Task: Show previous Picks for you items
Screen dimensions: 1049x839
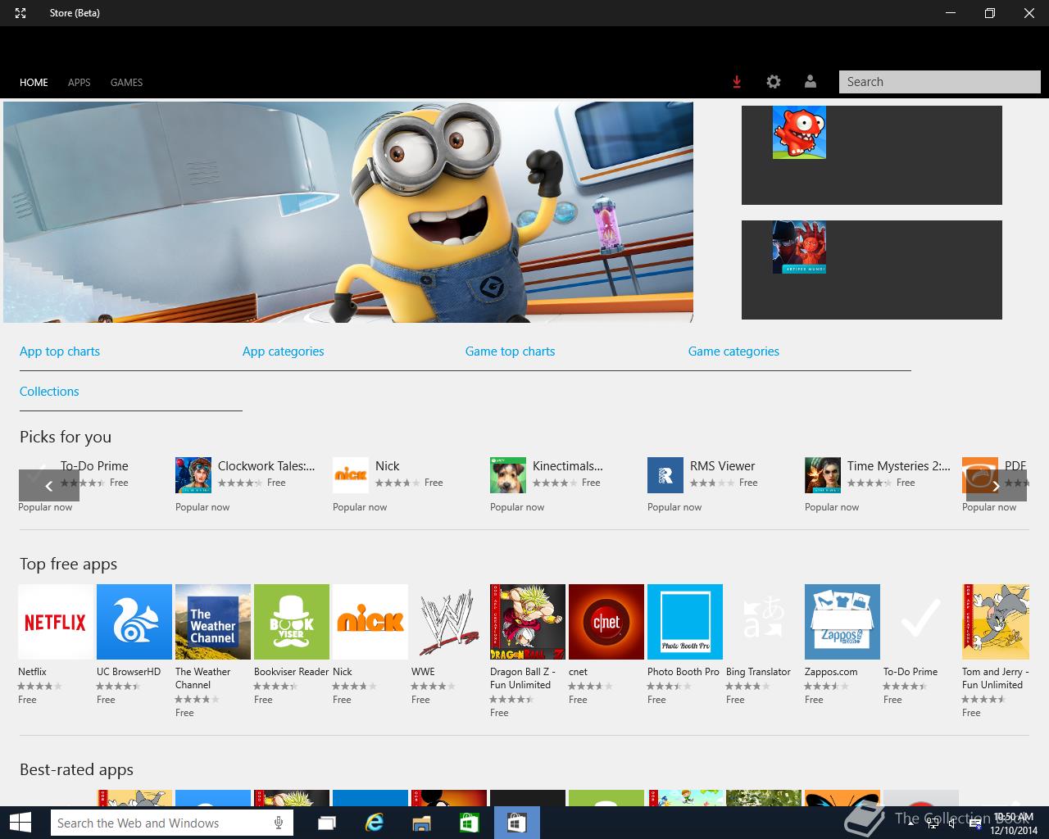Action: click(49, 486)
